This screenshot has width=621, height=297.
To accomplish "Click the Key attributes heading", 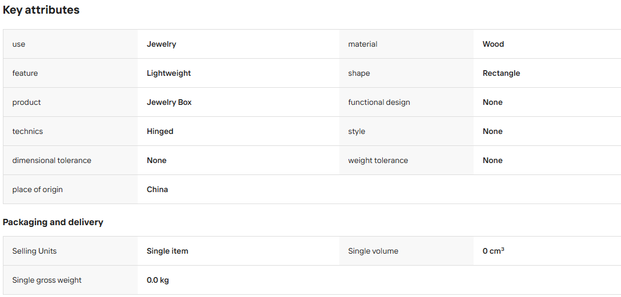I will (41, 10).
